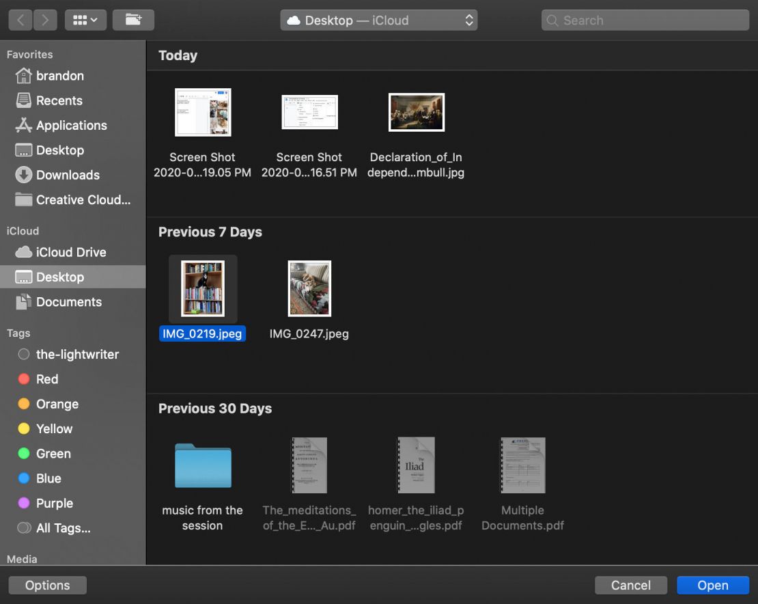Click the new folder toolbar icon
The height and width of the screenshot is (604, 758).
pyautogui.click(x=133, y=20)
